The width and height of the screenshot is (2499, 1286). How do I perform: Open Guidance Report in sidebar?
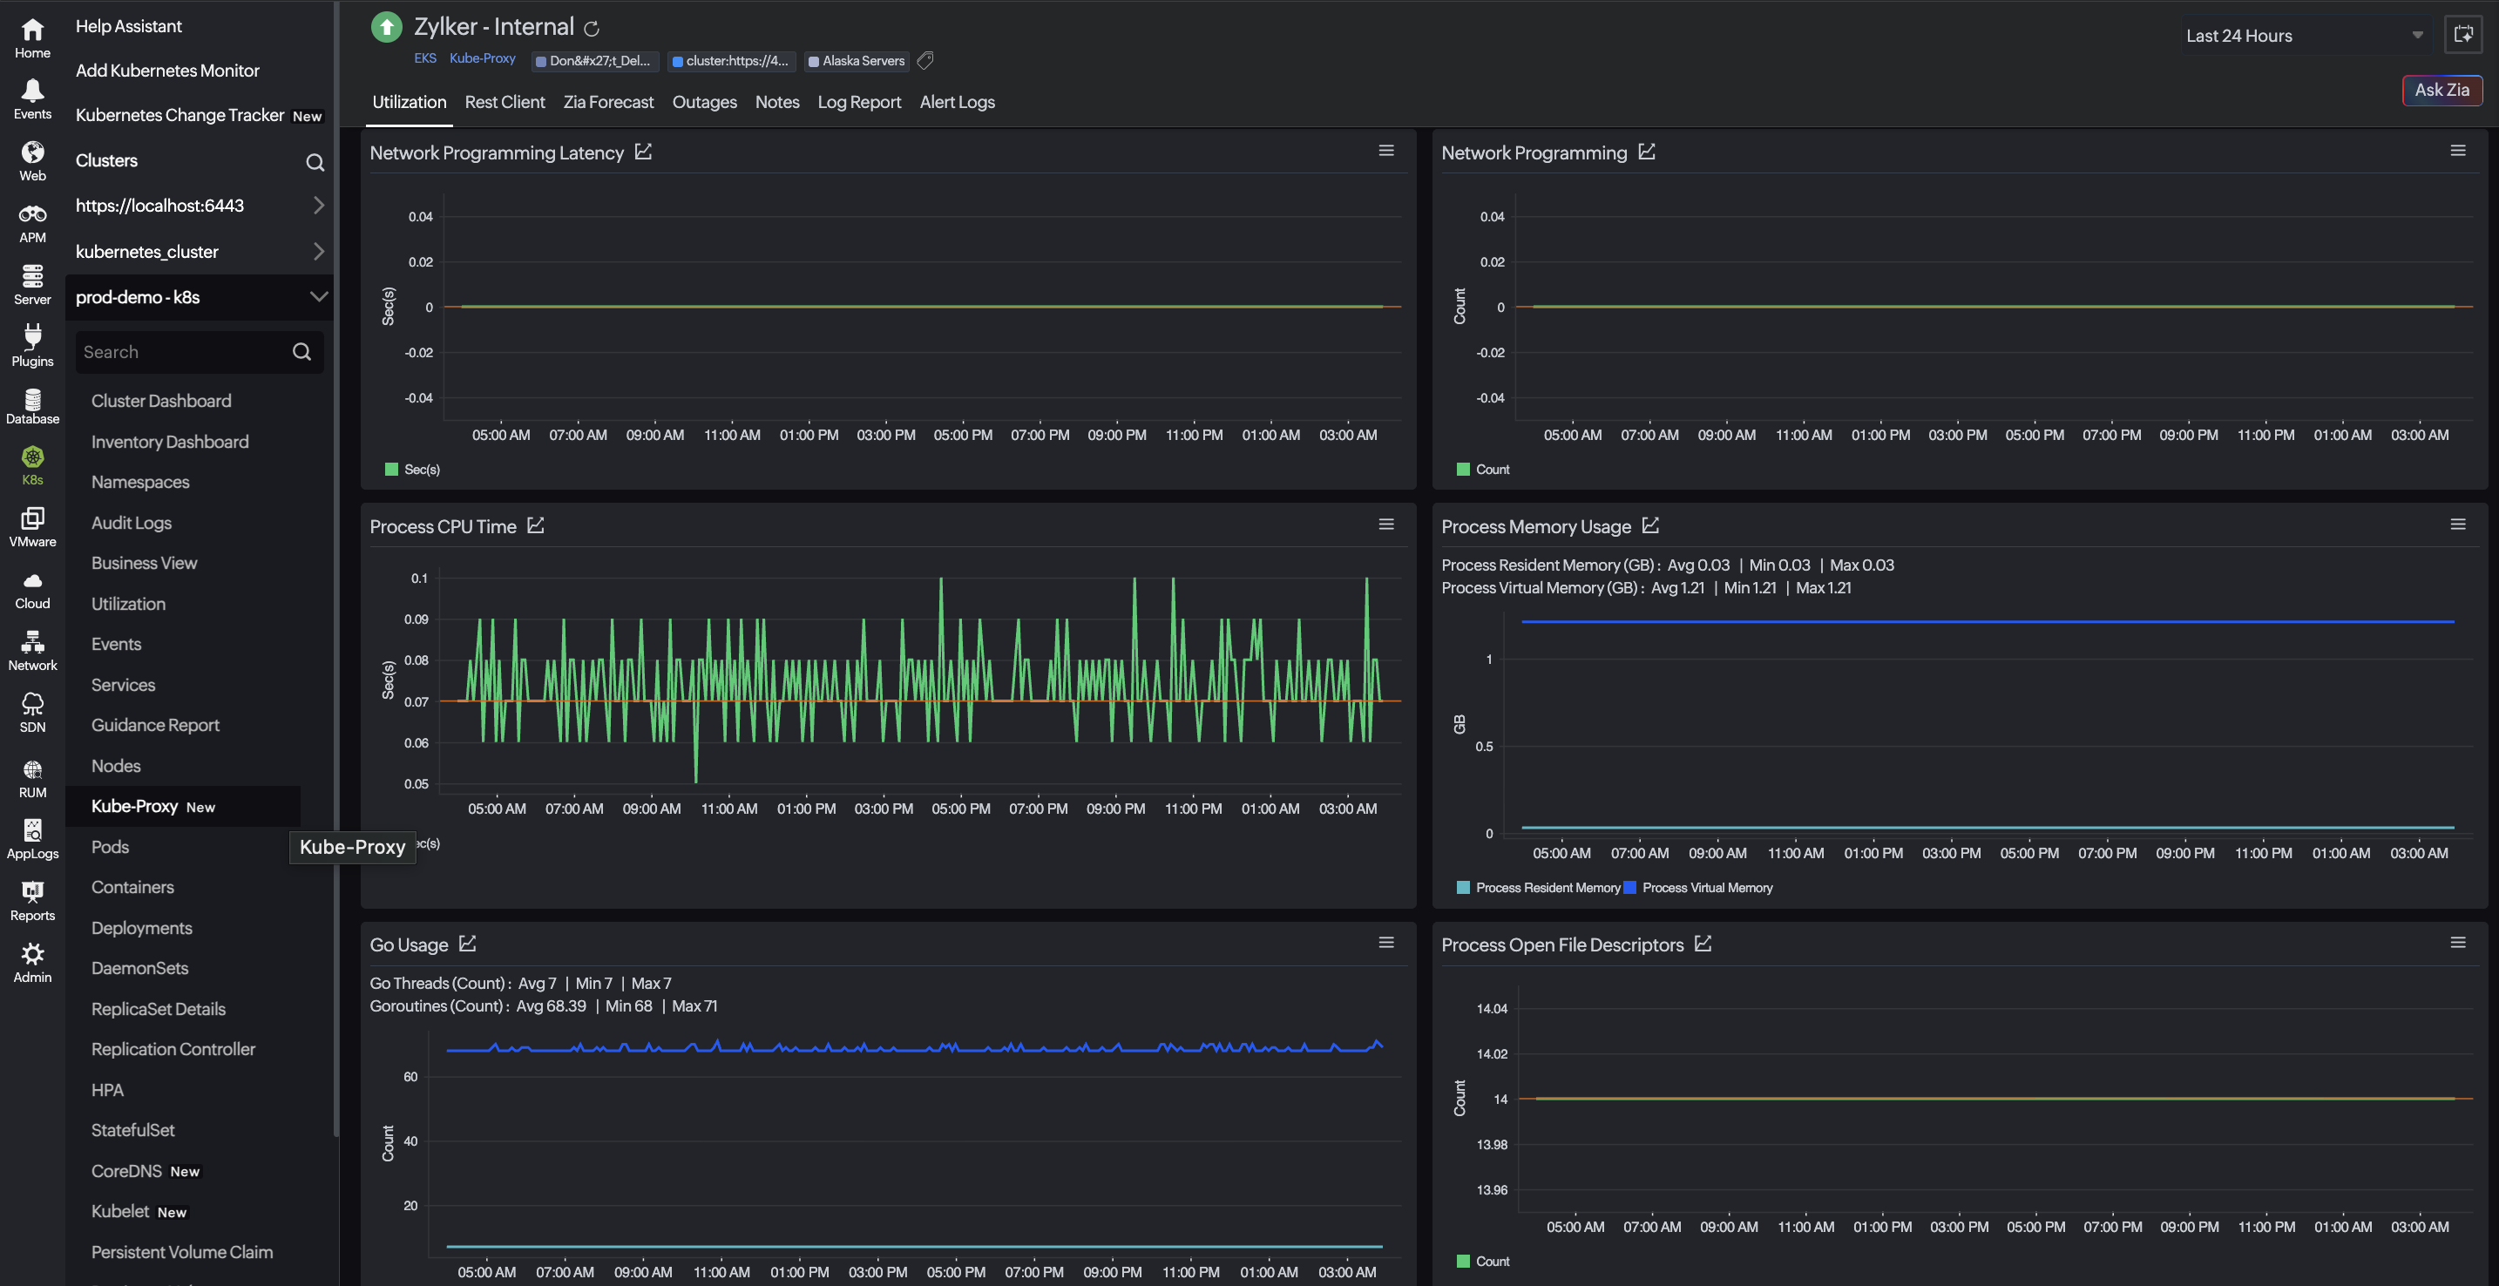pyautogui.click(x=155, y=725)
